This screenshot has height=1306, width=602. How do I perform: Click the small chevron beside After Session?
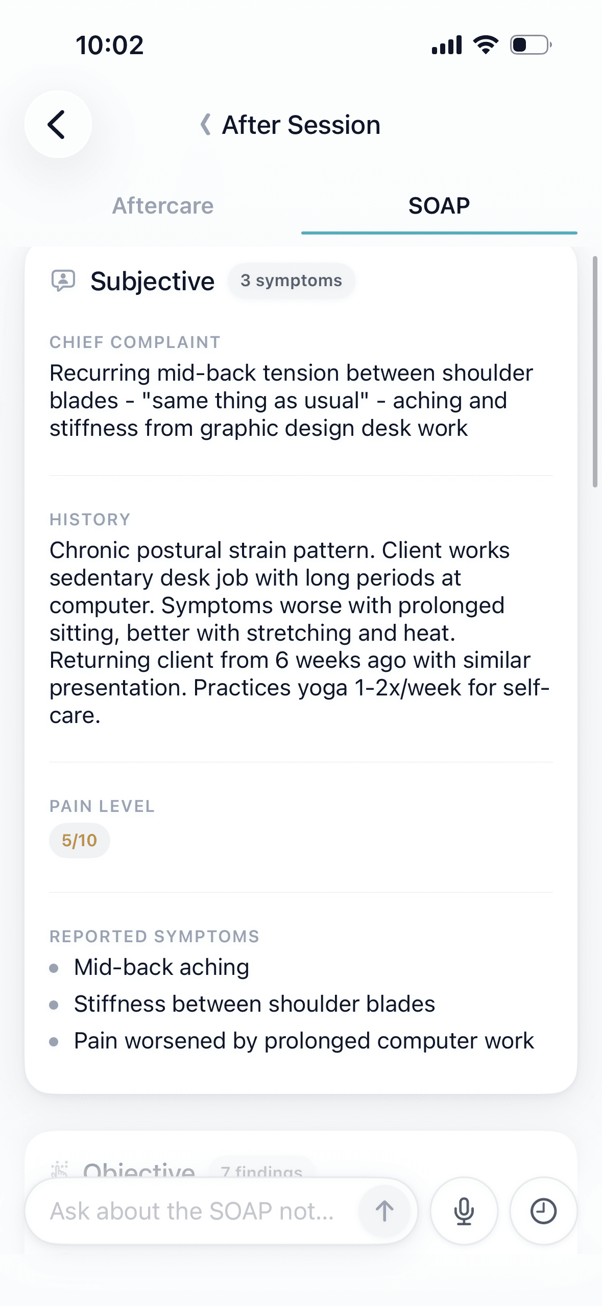click(205, 125)
